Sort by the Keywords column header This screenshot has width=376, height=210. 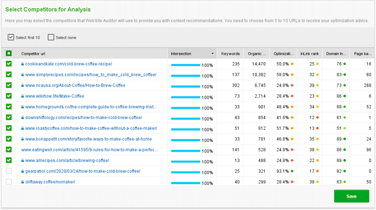(x=230, y=54)
